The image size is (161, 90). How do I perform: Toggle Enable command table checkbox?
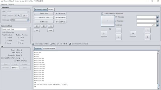click(70, 44)
